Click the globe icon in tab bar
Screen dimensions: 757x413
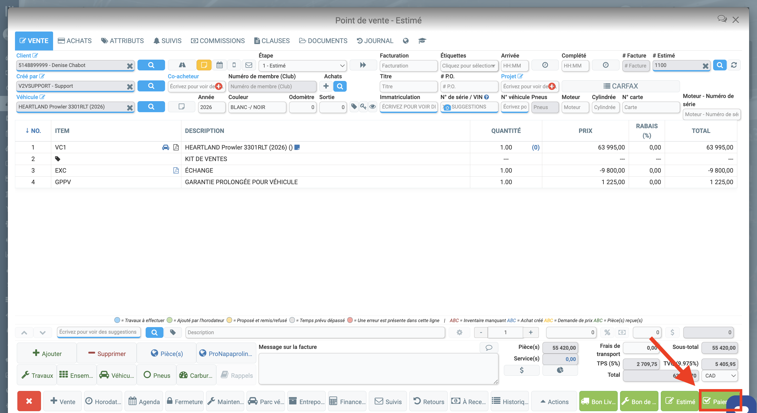coord(406,41)
